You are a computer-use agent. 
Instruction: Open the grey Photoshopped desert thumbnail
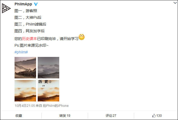coord(48,68)
